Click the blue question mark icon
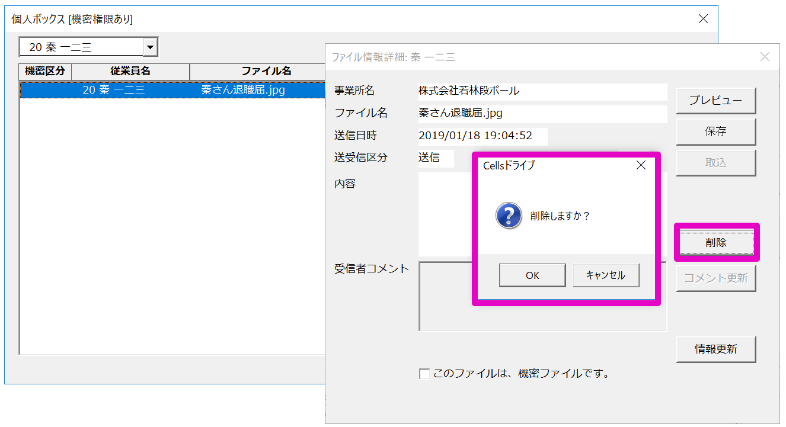The image size is (786, 427). (x=509, y=216)
